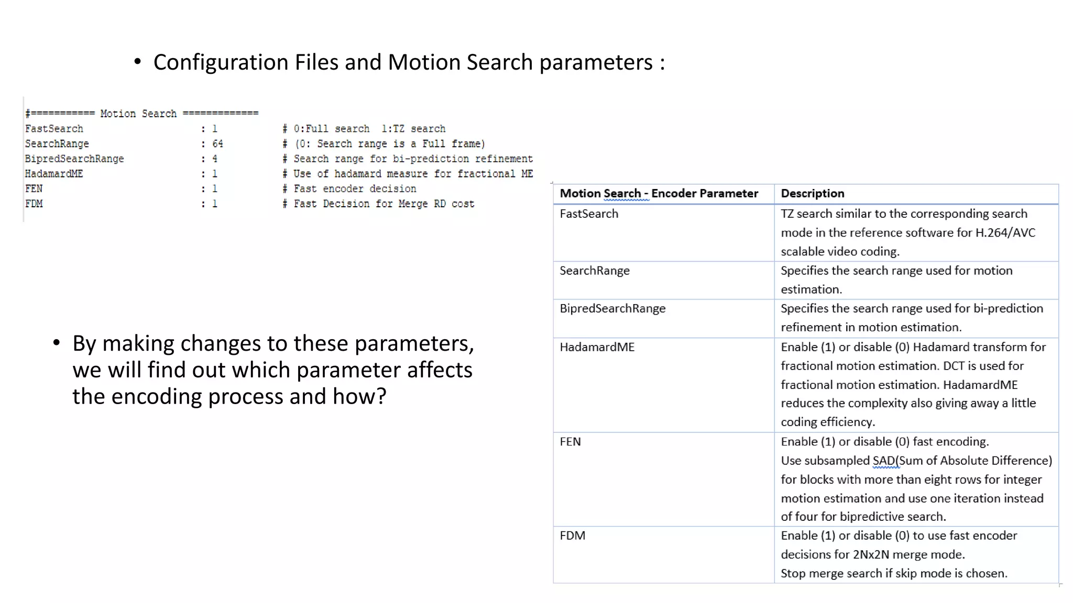Click the 'FEN' line in the config listing
This screenshot has width=1073, height=603.
(x=34, y=188)
